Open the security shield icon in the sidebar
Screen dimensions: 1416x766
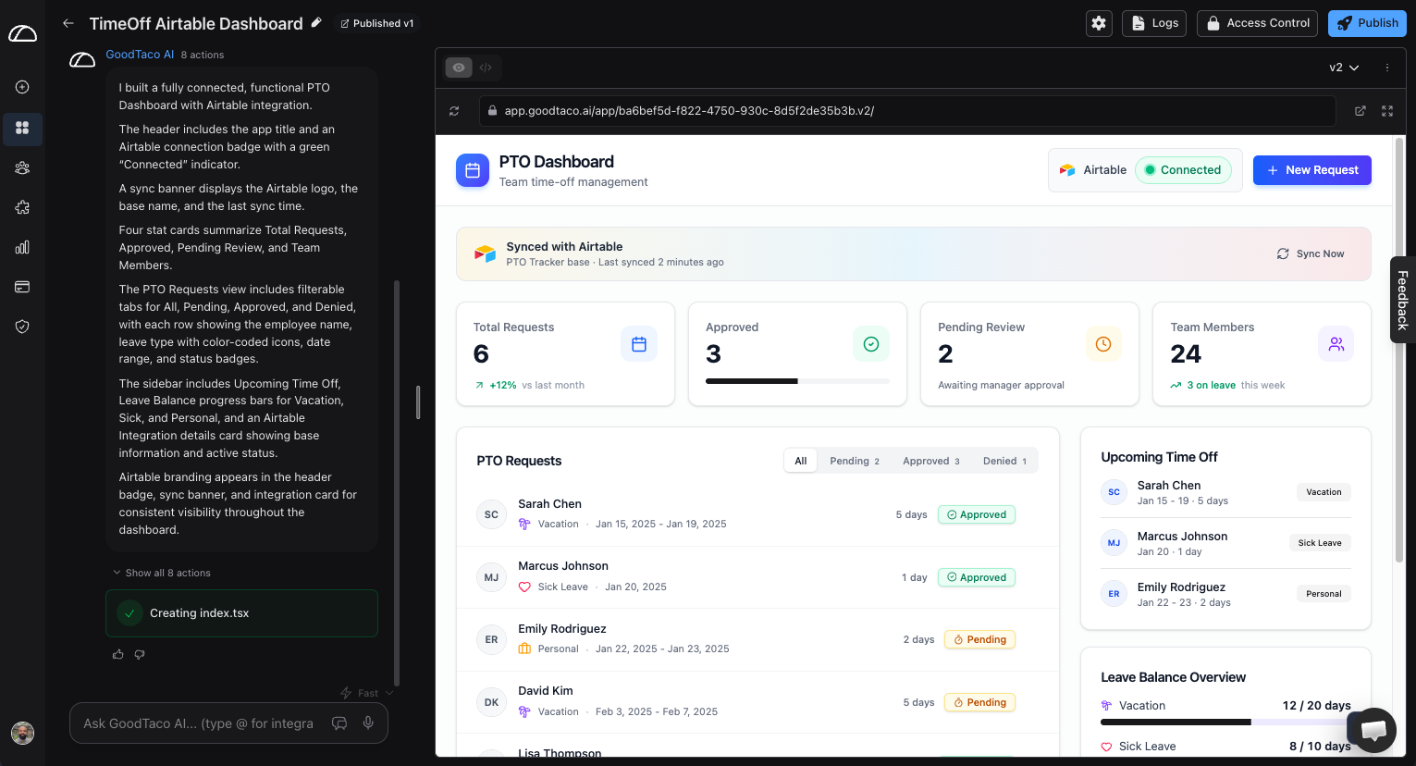coord(22,327)
